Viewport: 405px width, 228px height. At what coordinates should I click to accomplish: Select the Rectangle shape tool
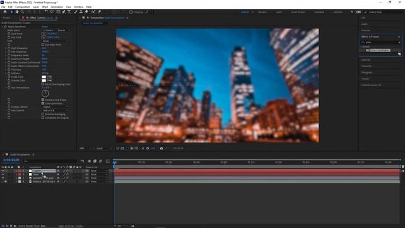pos(58,12)
